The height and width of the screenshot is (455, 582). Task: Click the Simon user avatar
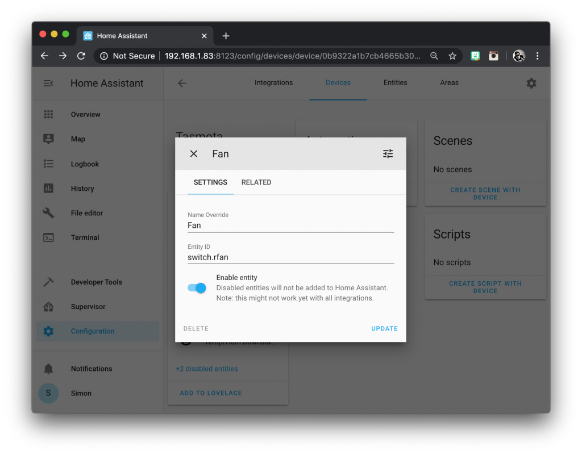48,393
